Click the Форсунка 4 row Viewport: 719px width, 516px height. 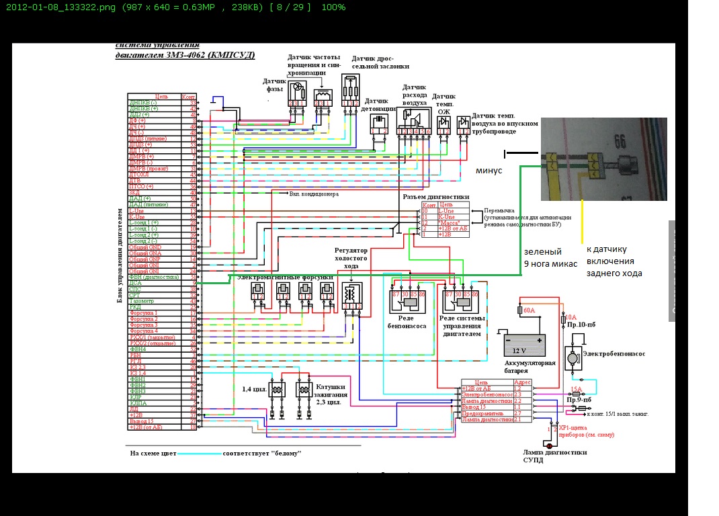click(x=163, y=331)
